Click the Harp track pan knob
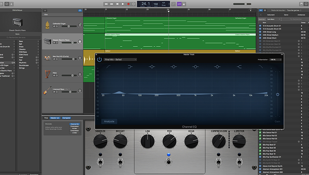The image size is (309, 175). point(80,74)
